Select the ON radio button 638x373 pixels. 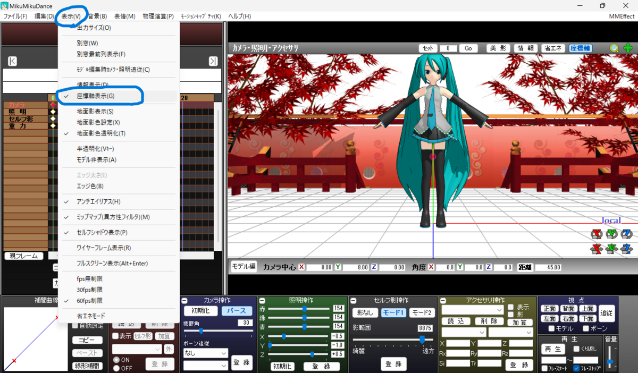(116, 360)
